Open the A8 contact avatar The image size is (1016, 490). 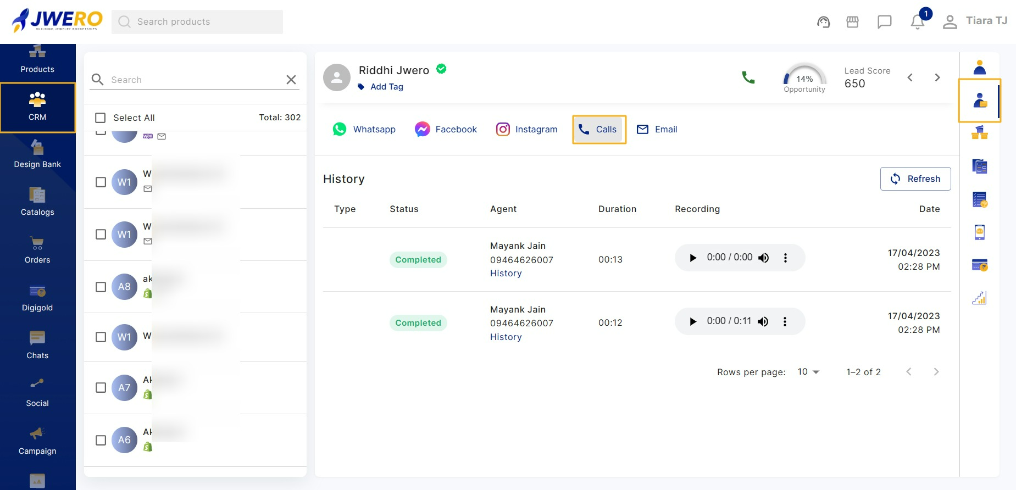pyautogui.click(x=124, y=287)
